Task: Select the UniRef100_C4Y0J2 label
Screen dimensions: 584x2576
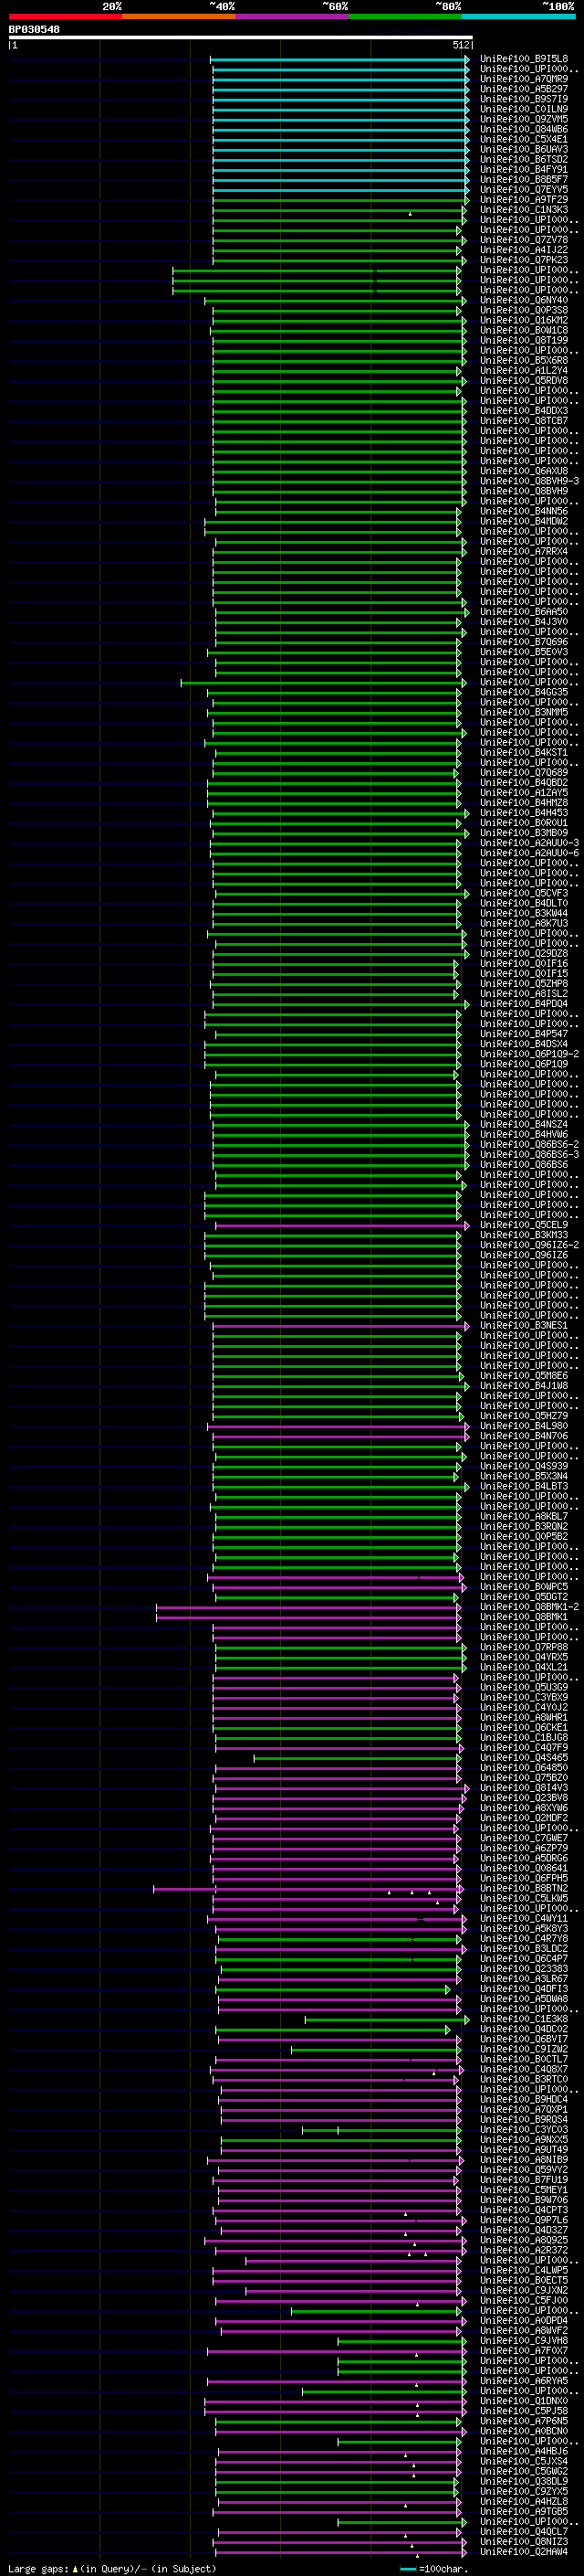Action: point(524,1707)
